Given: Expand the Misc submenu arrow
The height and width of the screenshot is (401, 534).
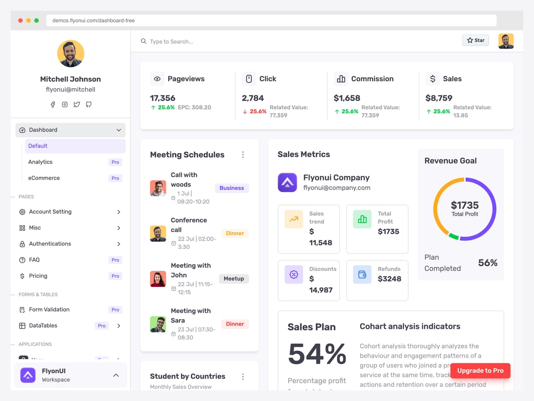Looking at the screenshot, I should [119, 228].
